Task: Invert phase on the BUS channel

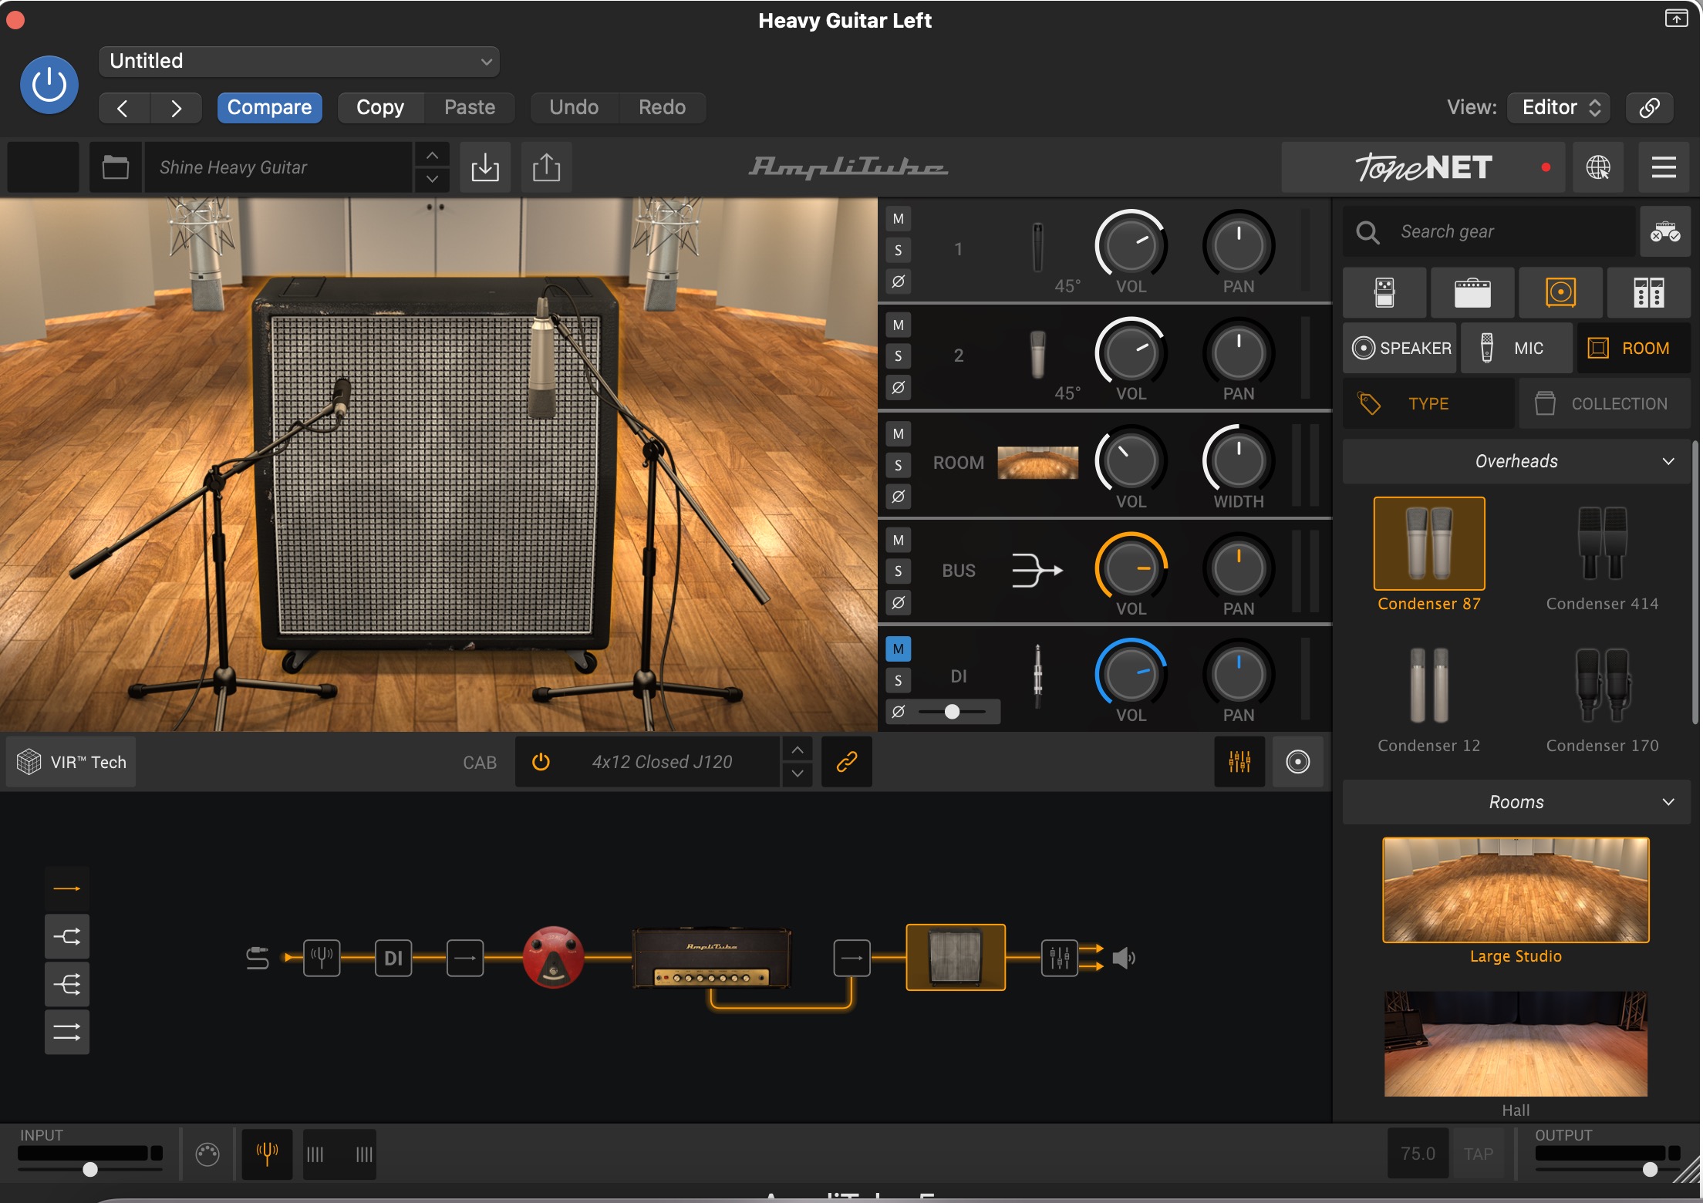Action: pyautogui.click(x=899, y=602)
